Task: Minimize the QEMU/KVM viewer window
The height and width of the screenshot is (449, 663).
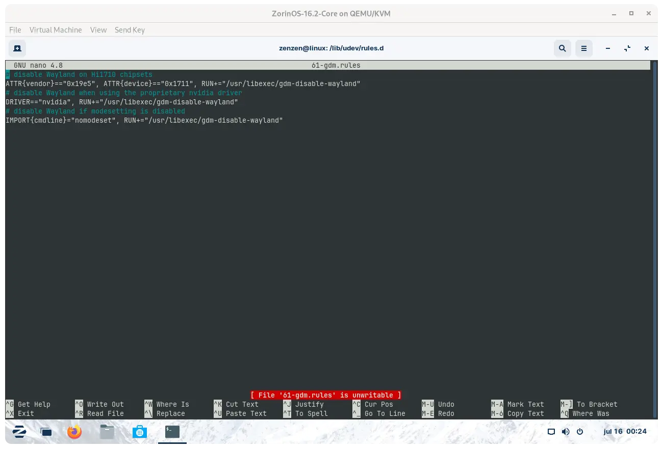Action: (x=614, y=14)
